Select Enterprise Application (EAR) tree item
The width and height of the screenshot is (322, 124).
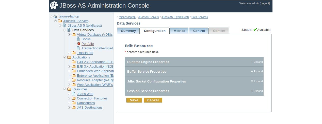95,76
